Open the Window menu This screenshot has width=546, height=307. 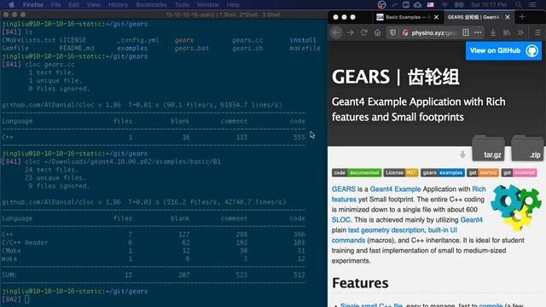208,4
